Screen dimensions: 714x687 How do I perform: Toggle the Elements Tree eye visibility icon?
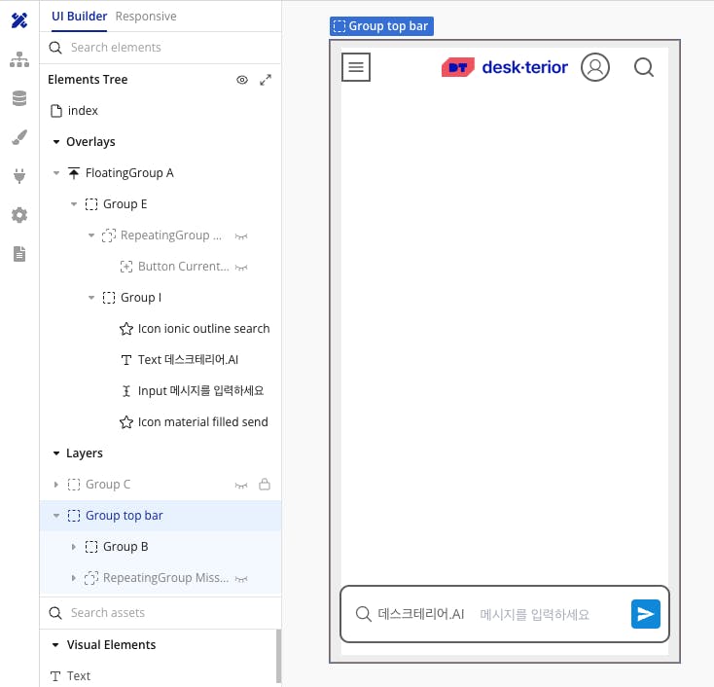pos(242,80)
